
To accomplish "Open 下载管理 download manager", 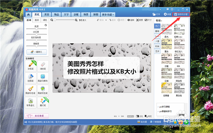I will tap(155, 122).
